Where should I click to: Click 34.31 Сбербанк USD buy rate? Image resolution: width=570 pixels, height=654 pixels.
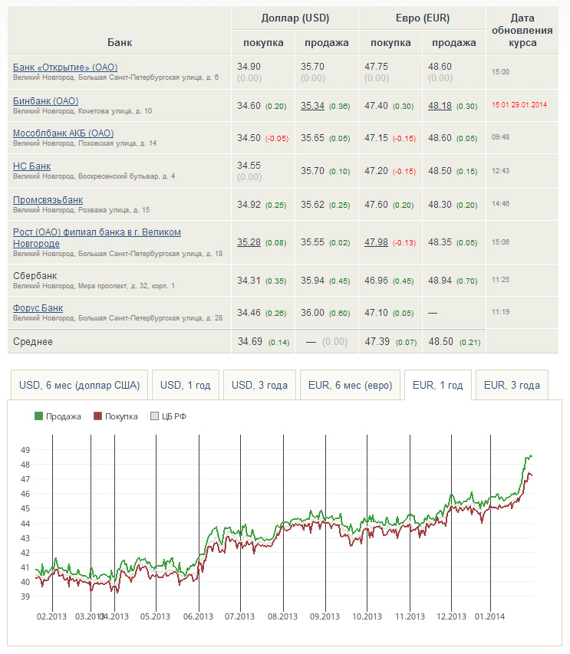click(249, 281)
